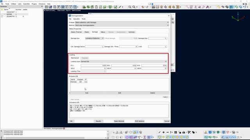This screenshot has width=250, height=140.
Task: Click the P toolbar icon
Action: [59, 7]
